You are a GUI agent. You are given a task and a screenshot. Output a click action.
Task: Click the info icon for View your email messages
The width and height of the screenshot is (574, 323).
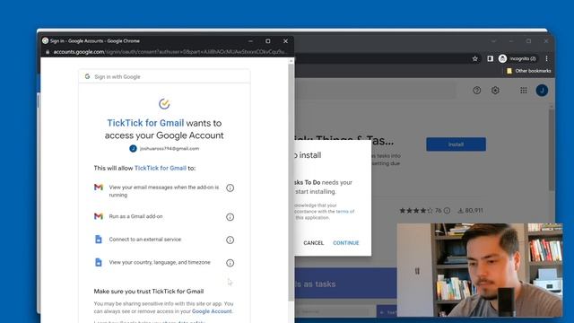(x=230, y=188)
